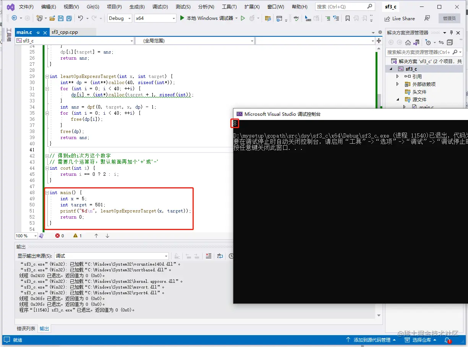Open the global scope (全局范围) dropdown
468x347 pixels.
[195, 41]
